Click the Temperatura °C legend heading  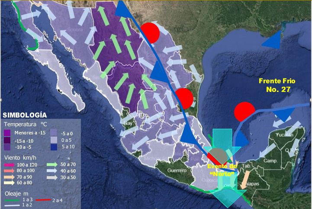point(24,125)
